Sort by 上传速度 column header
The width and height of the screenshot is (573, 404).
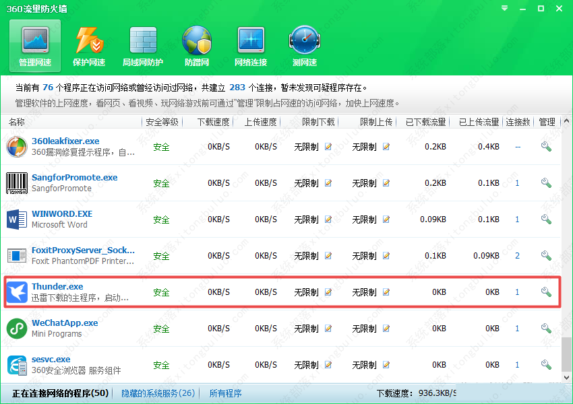tap(261, 122)
